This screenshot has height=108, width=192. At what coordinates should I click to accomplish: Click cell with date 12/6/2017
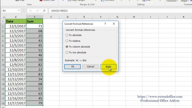tap(16, 50)
